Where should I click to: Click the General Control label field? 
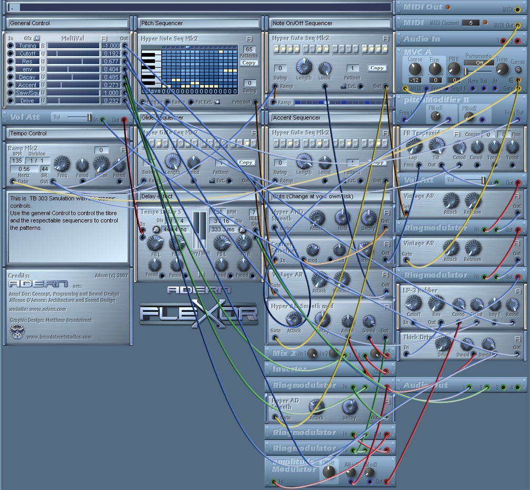[68, 23]
